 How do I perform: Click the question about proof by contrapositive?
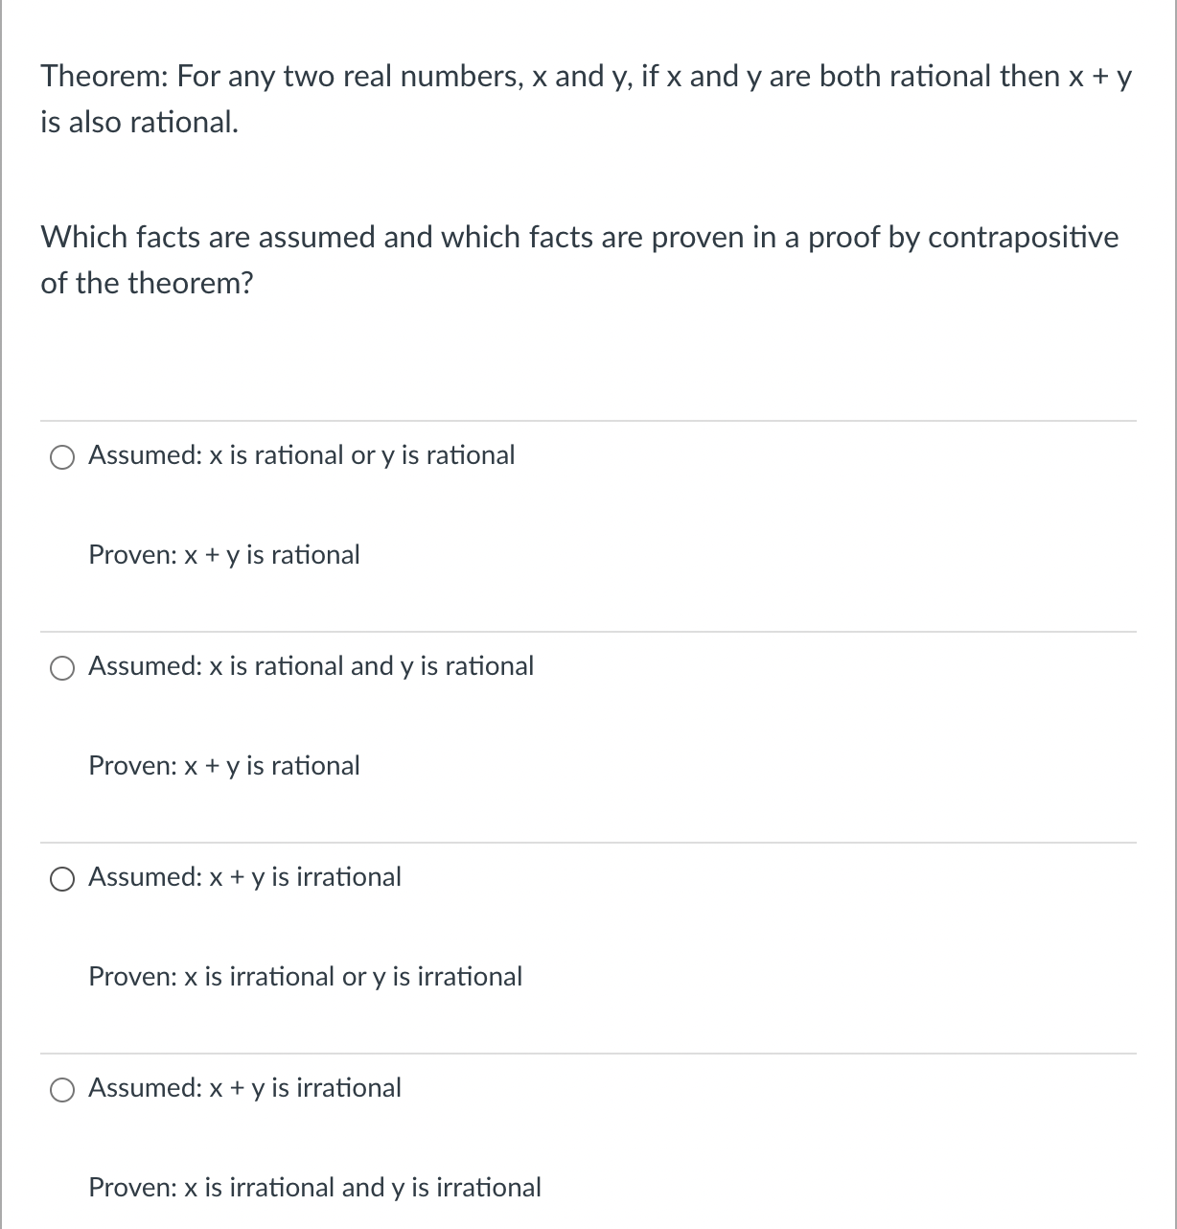click(x=579, y=260)
